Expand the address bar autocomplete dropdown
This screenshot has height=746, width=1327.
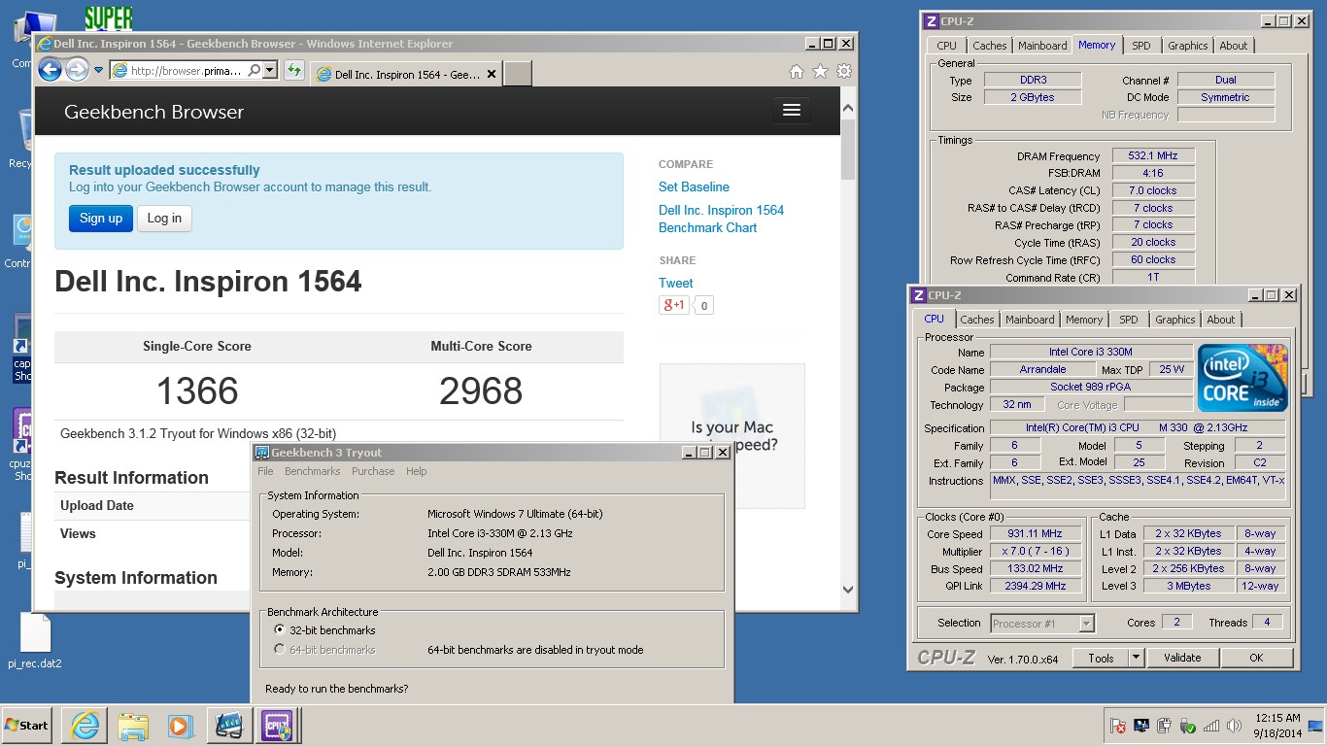click(270, 70)
